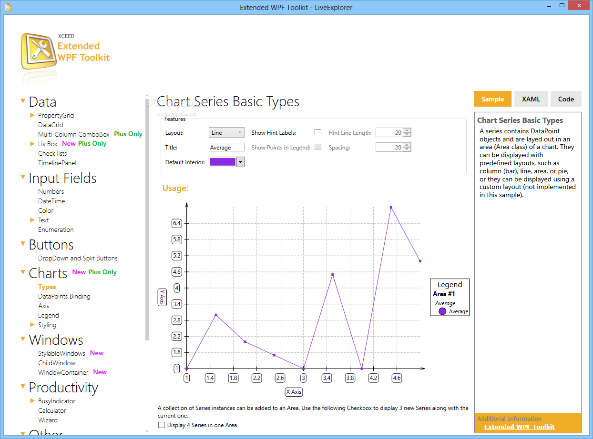Open the ChildWindow sample

point(57,363)
